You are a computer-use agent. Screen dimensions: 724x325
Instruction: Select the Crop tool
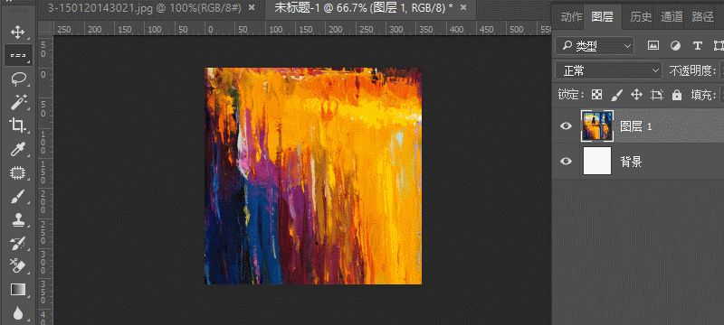[x=17, y=125]
